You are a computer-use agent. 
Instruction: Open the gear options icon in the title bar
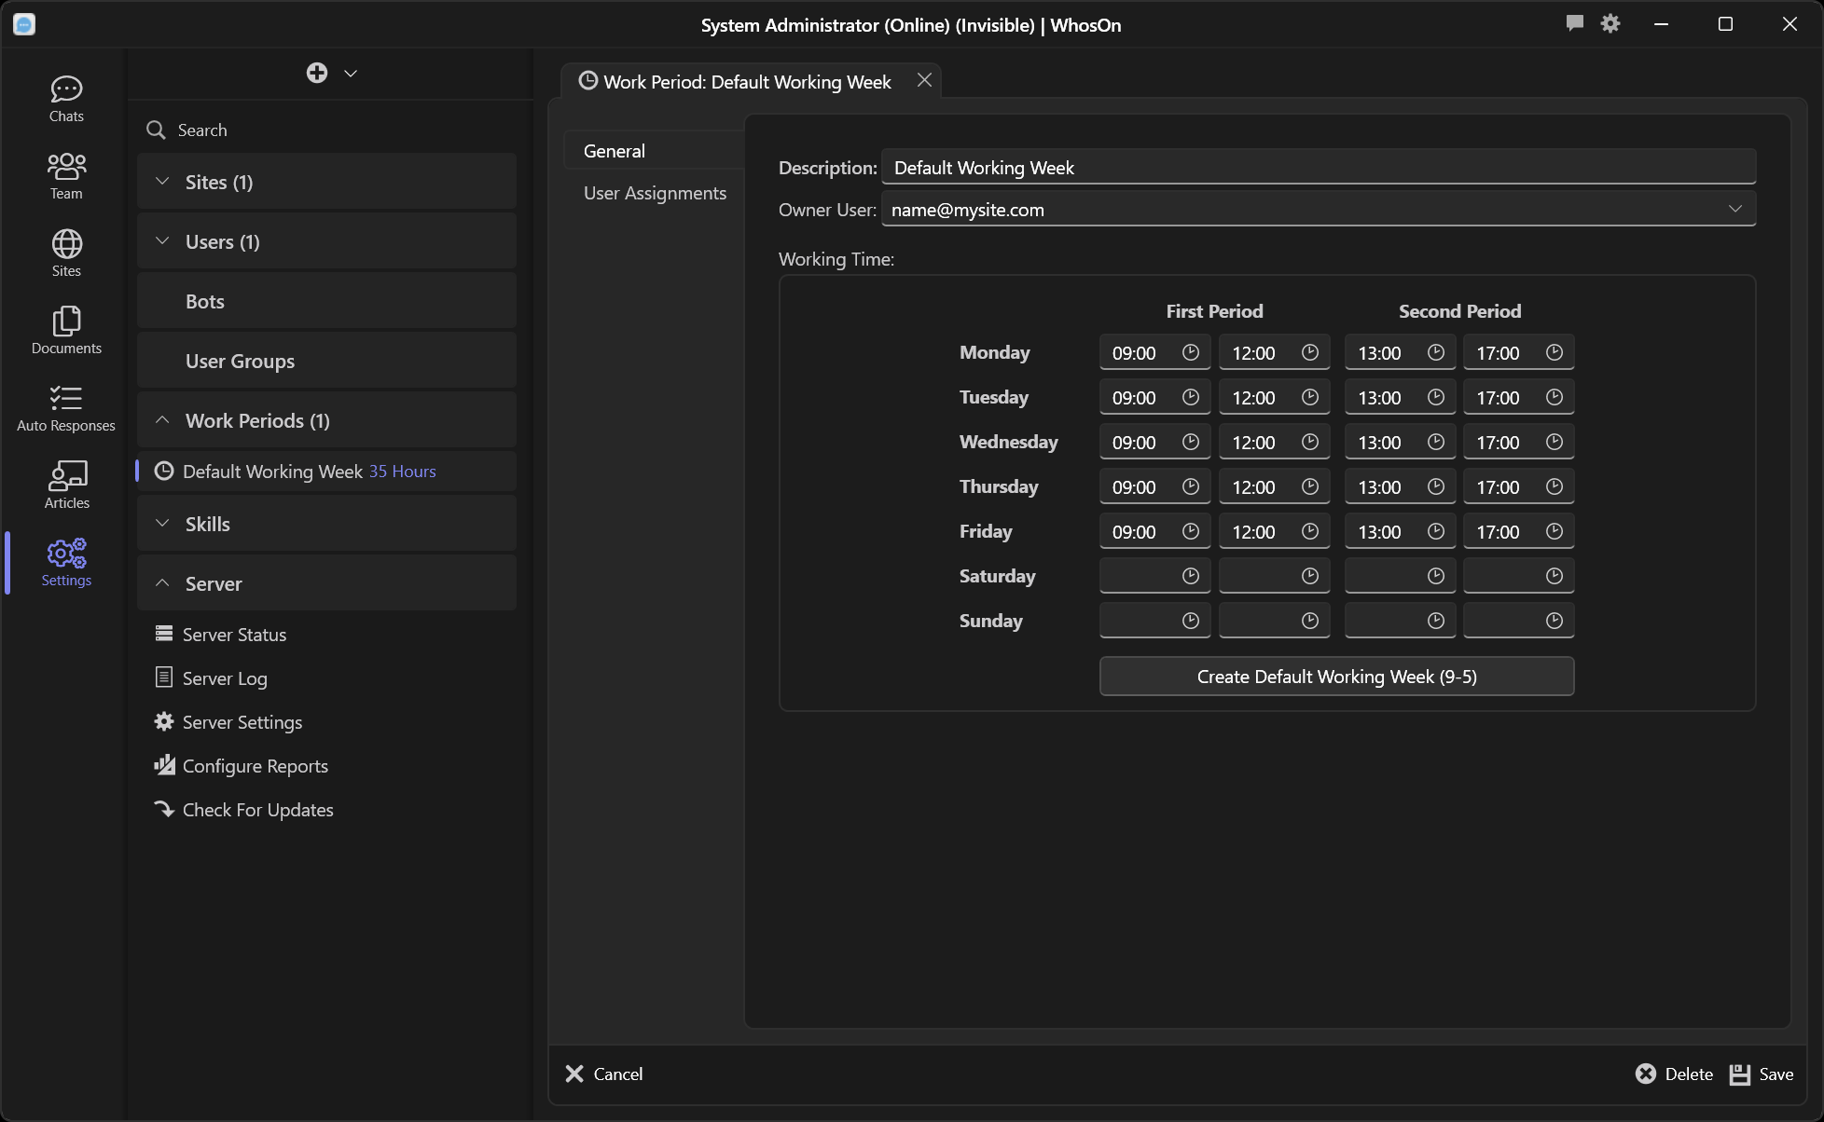pyautogui.click(x=1610, y=23)
